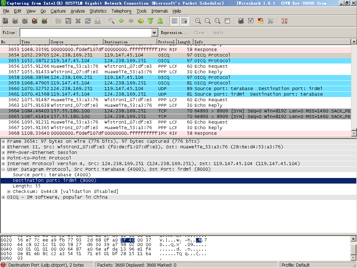Viewport: 357px width, 268px height.
Task: Expand the Frame 3654 tree node
Action: [3, 142]
